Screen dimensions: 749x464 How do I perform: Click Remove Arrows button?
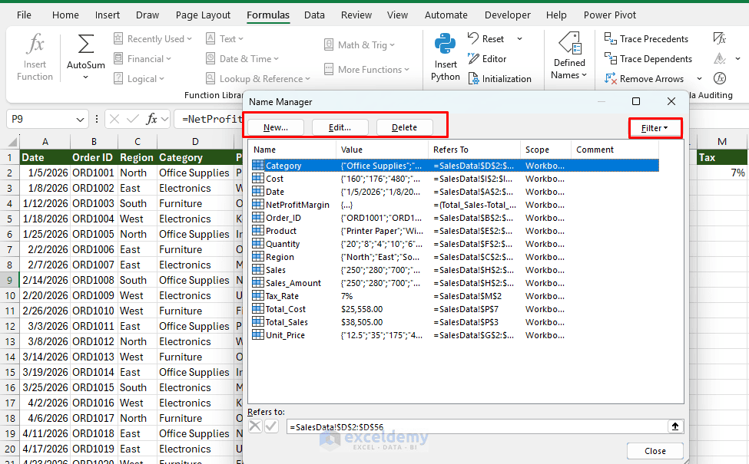click(x=644, y=79)
